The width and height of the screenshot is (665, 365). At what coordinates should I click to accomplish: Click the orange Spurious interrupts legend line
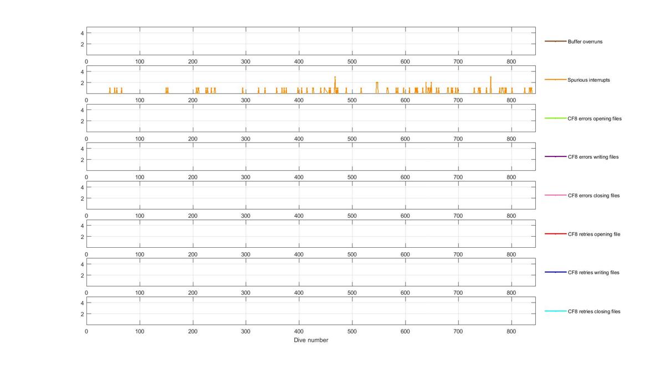555,80
